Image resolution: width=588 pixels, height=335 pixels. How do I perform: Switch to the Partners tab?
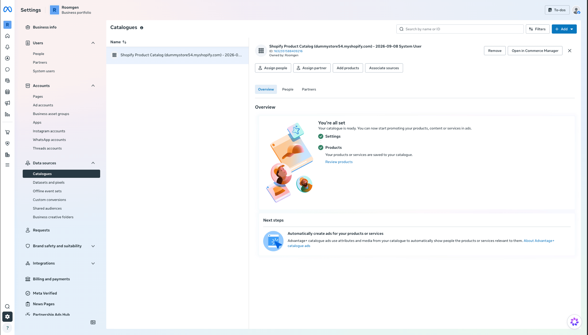309,89
